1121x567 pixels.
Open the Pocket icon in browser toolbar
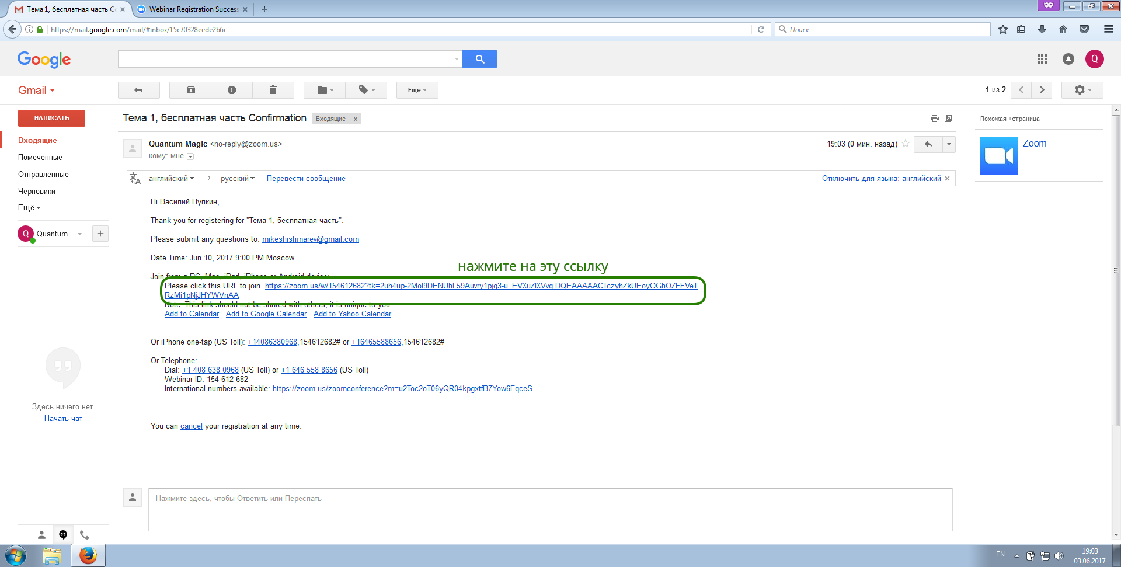click(1084, 29)
